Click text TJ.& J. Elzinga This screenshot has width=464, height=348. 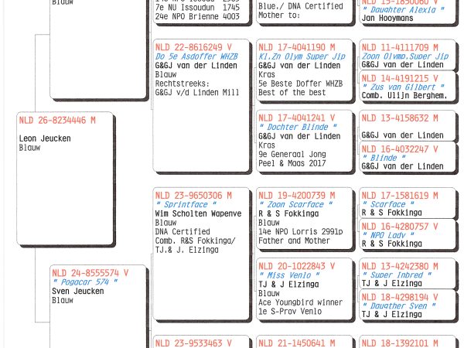coord(186,250)
